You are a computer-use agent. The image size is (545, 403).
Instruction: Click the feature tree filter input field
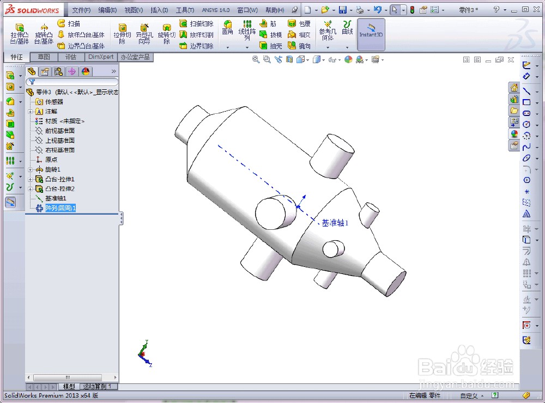click(x=72, y=82)
